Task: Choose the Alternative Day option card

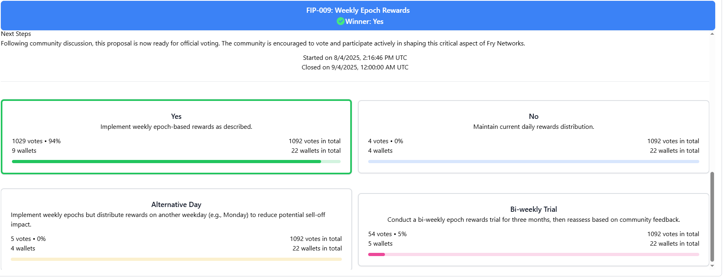Action: click(x=176, y=229)
